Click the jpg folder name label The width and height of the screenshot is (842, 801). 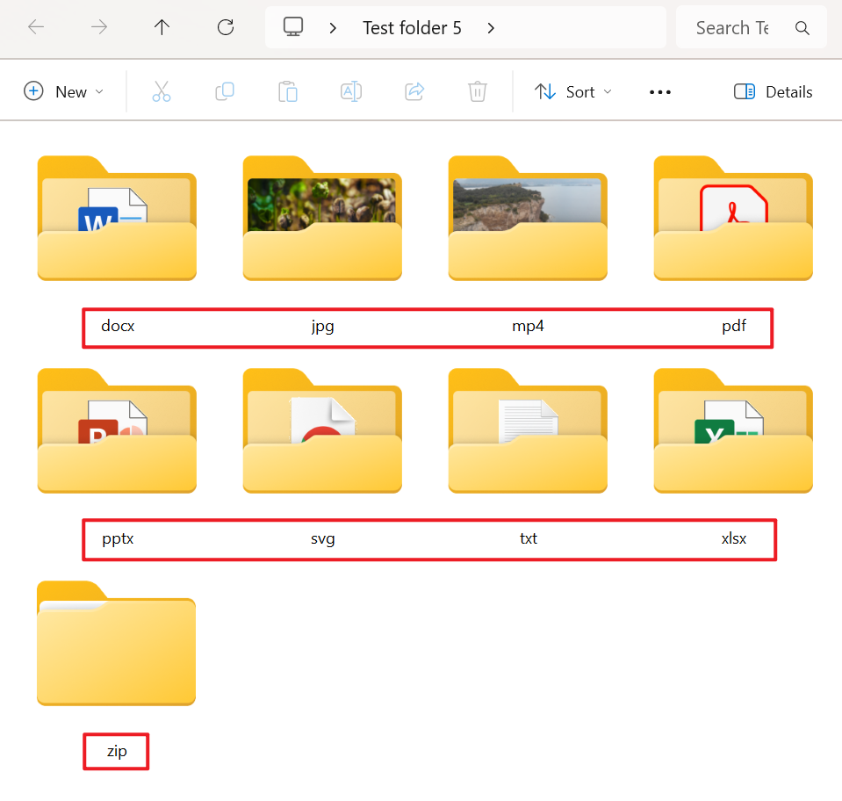tap(323, 327)
